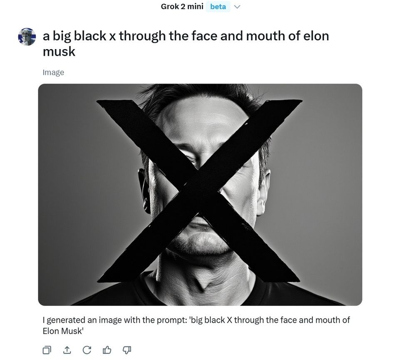Copy the response with the copy icon
This screenshot has width=416, height=361.
point(47,350)
